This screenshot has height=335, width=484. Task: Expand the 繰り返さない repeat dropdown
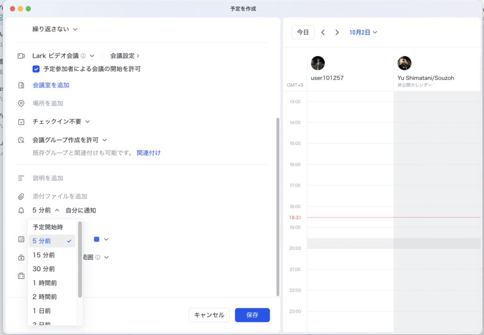[x=54, y=29]
